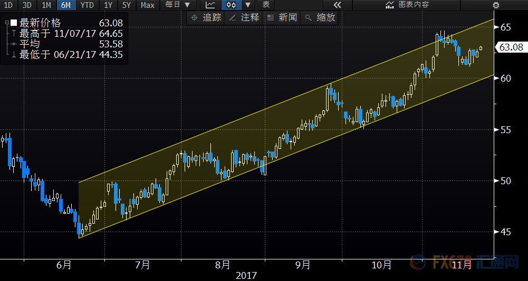
Task: Switch time range to 1M
Action: (x=46, y=5)
